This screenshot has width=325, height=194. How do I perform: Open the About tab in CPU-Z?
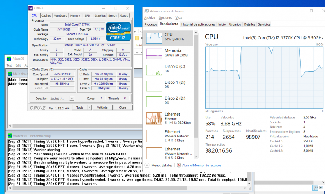124,15
